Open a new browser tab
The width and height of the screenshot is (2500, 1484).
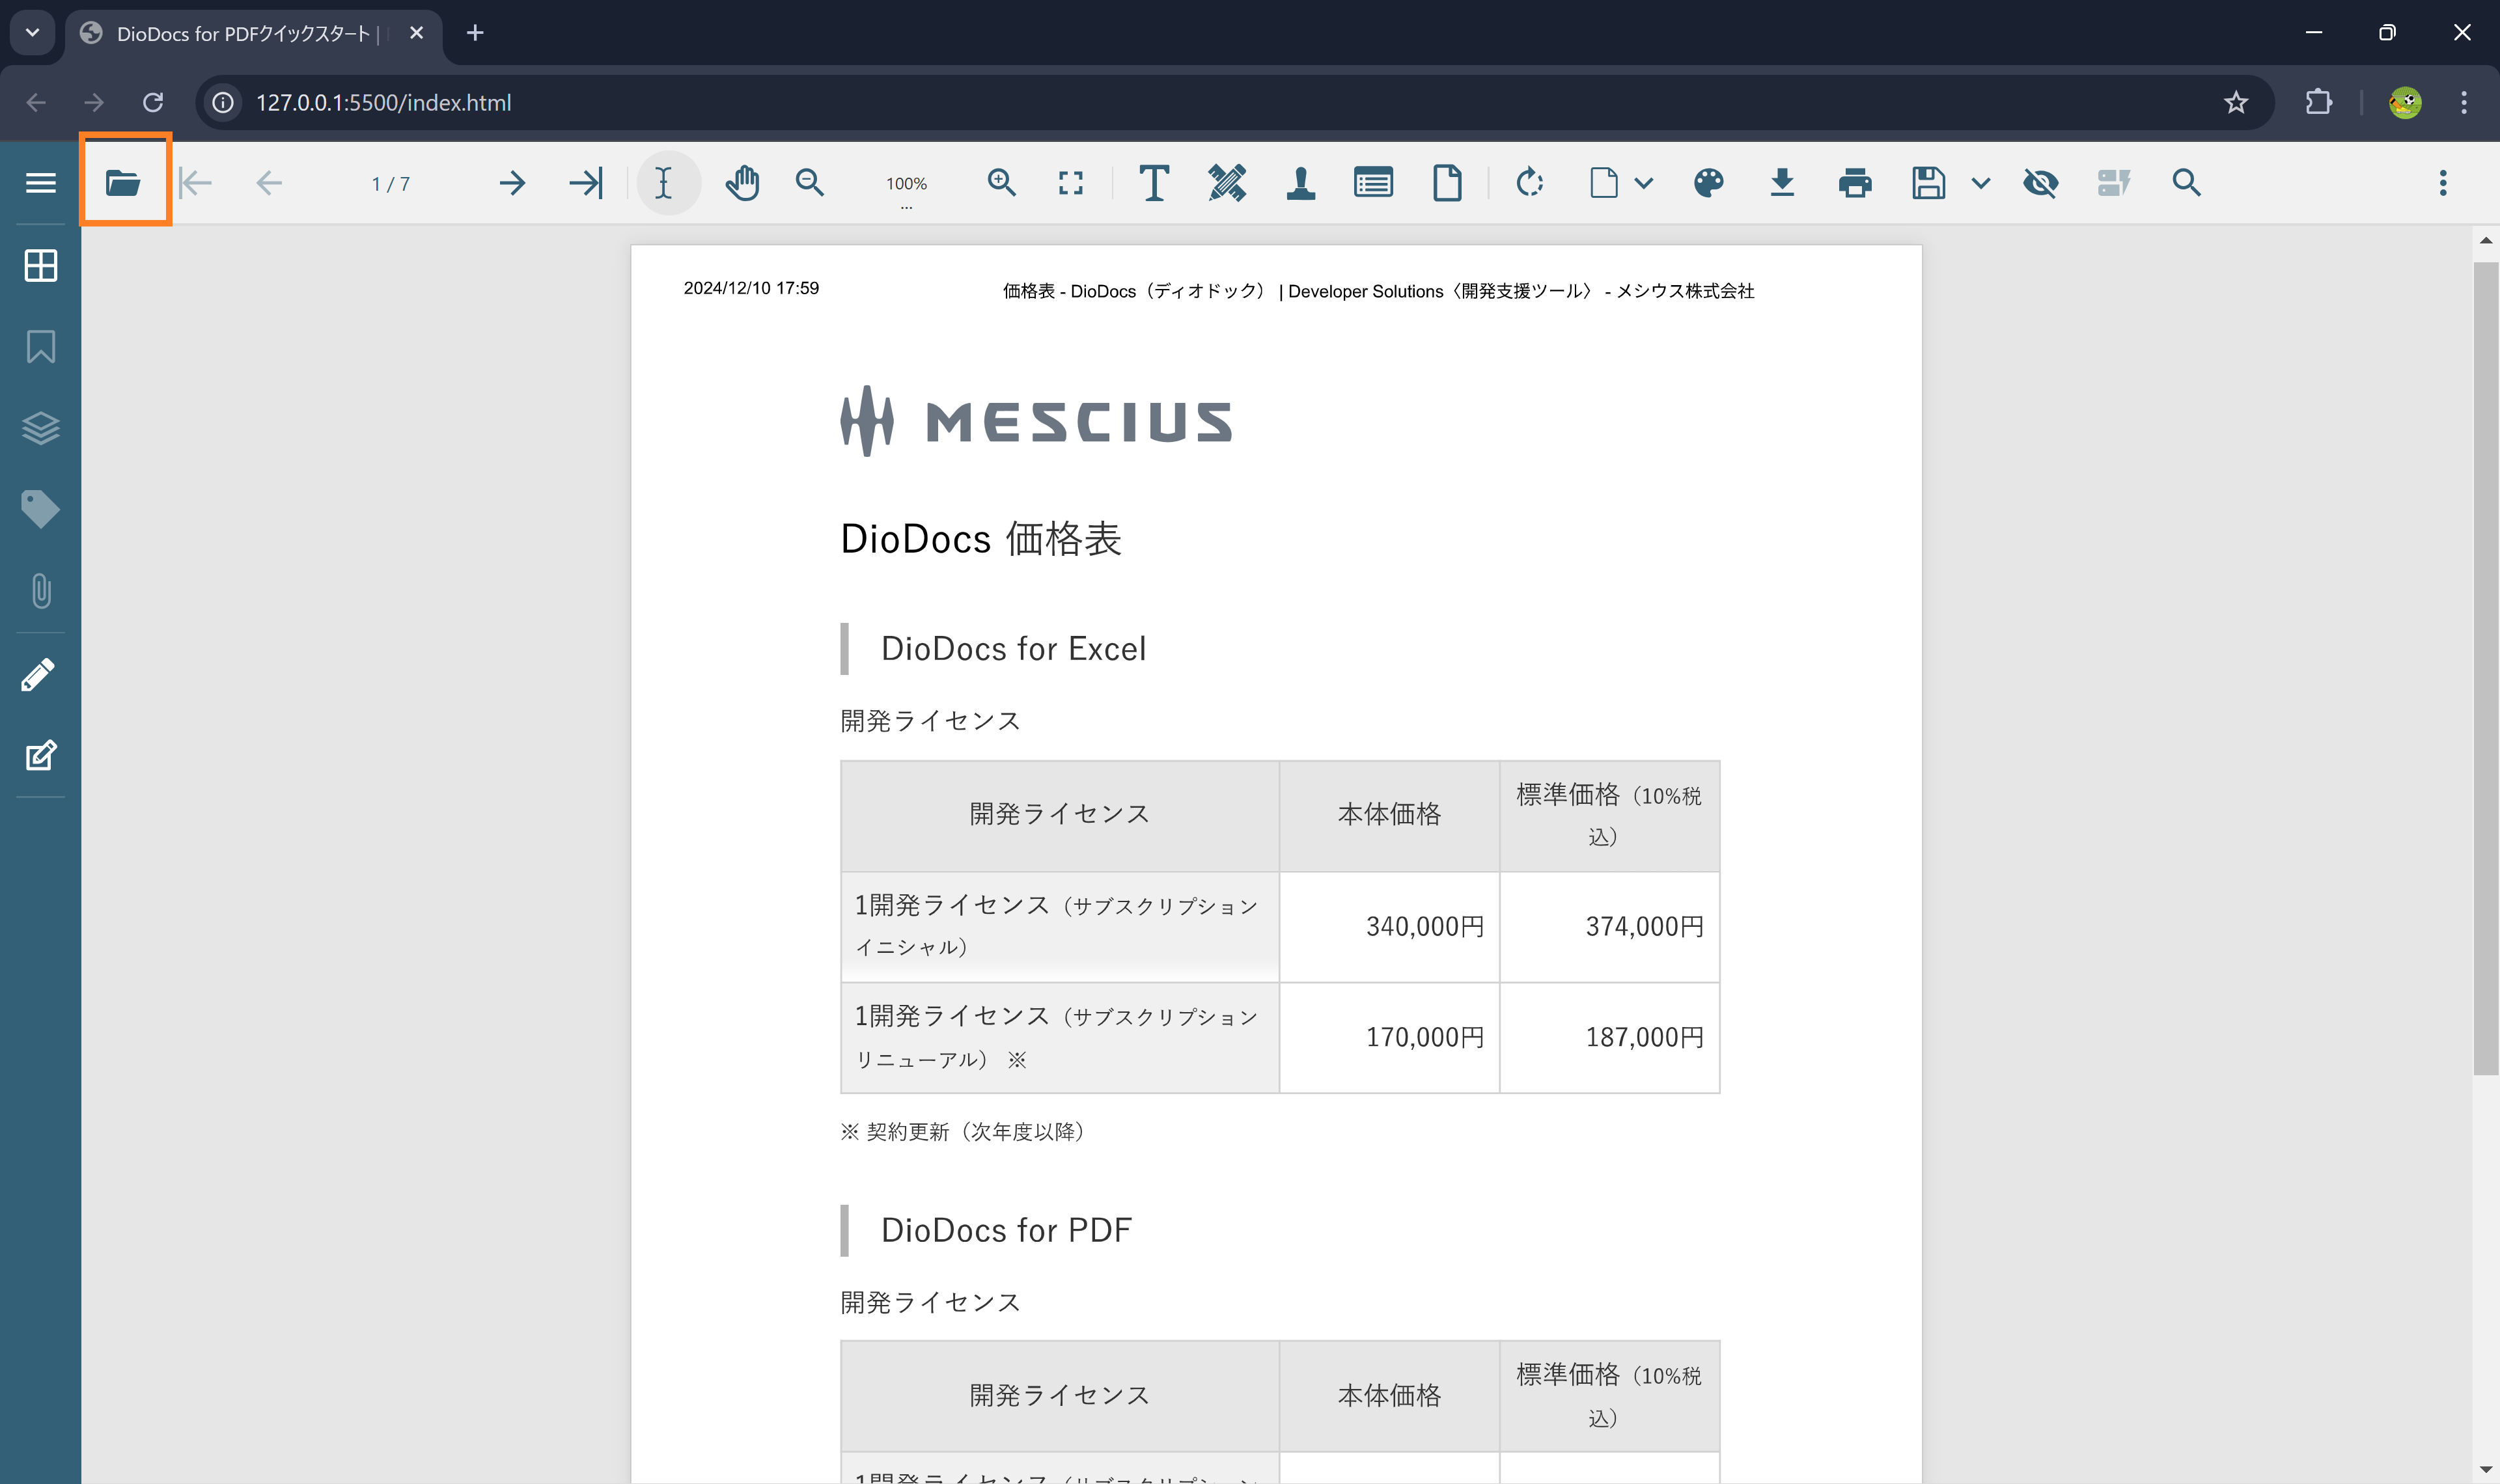pyautogui.click(x=475, y=33)
